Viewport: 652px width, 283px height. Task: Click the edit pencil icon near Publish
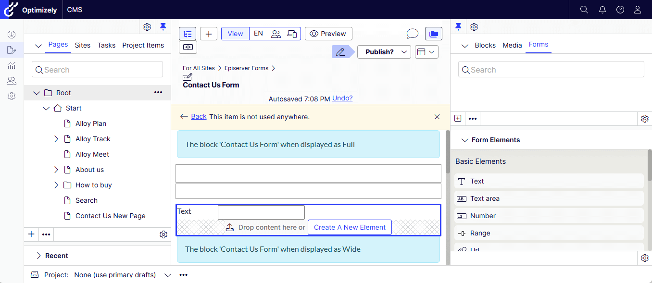341,52
